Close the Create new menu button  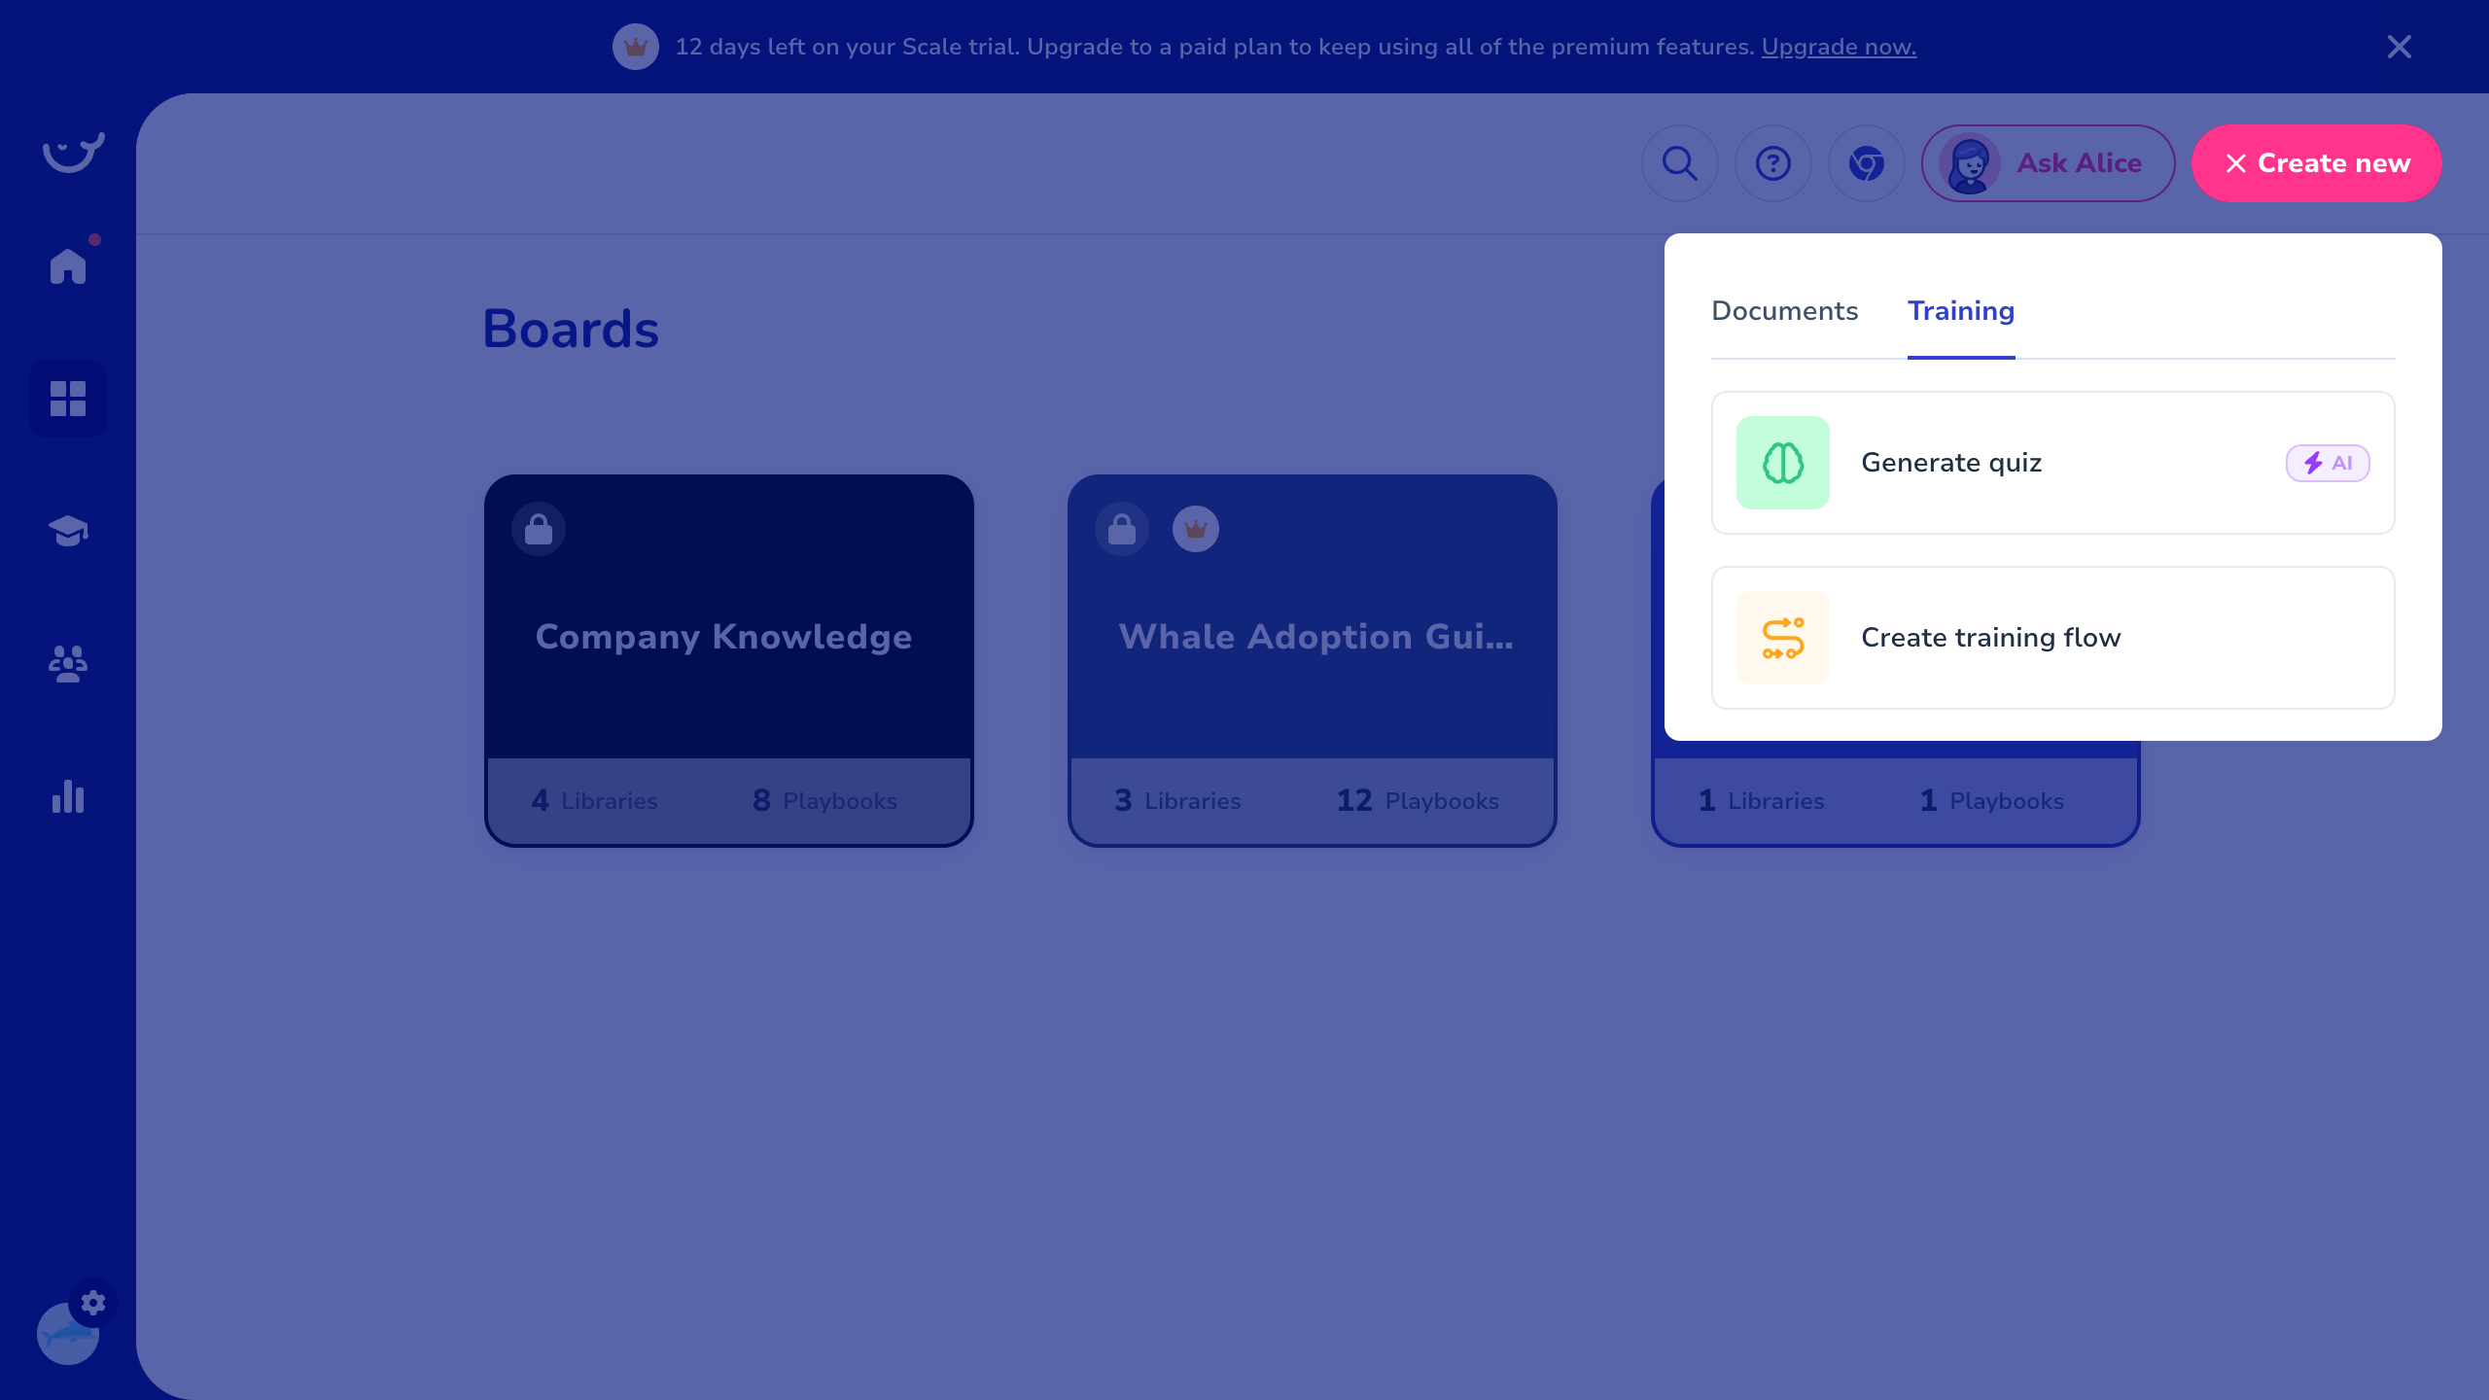point(2316,163)
